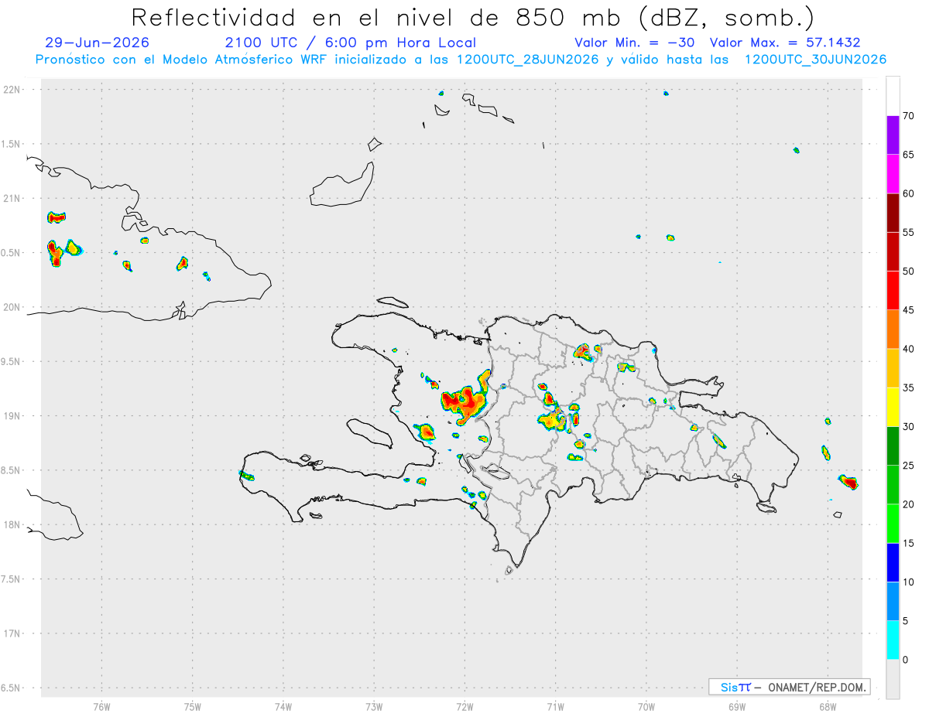This screenshot has height=717, width=929.
Task: Select the '70W' longitude label
Action: (x=646, y=707)
